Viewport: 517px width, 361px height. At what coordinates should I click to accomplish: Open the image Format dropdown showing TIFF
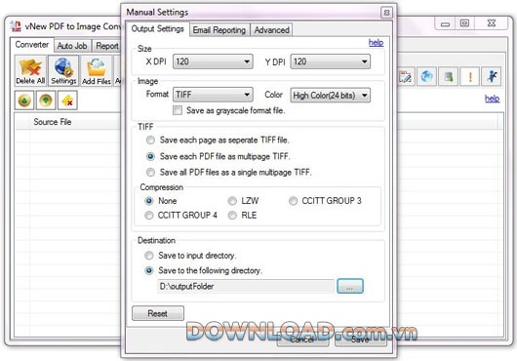pyautogui.click(x=213, y=95)
